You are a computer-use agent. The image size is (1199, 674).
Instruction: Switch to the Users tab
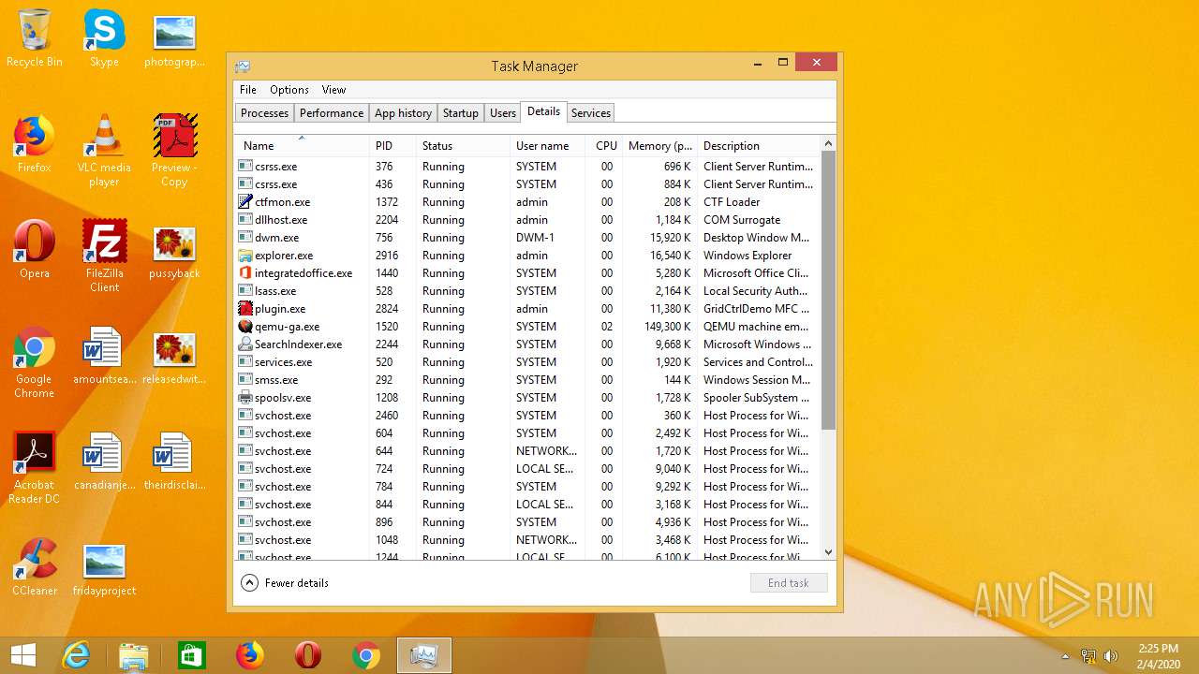coord(503,113)
